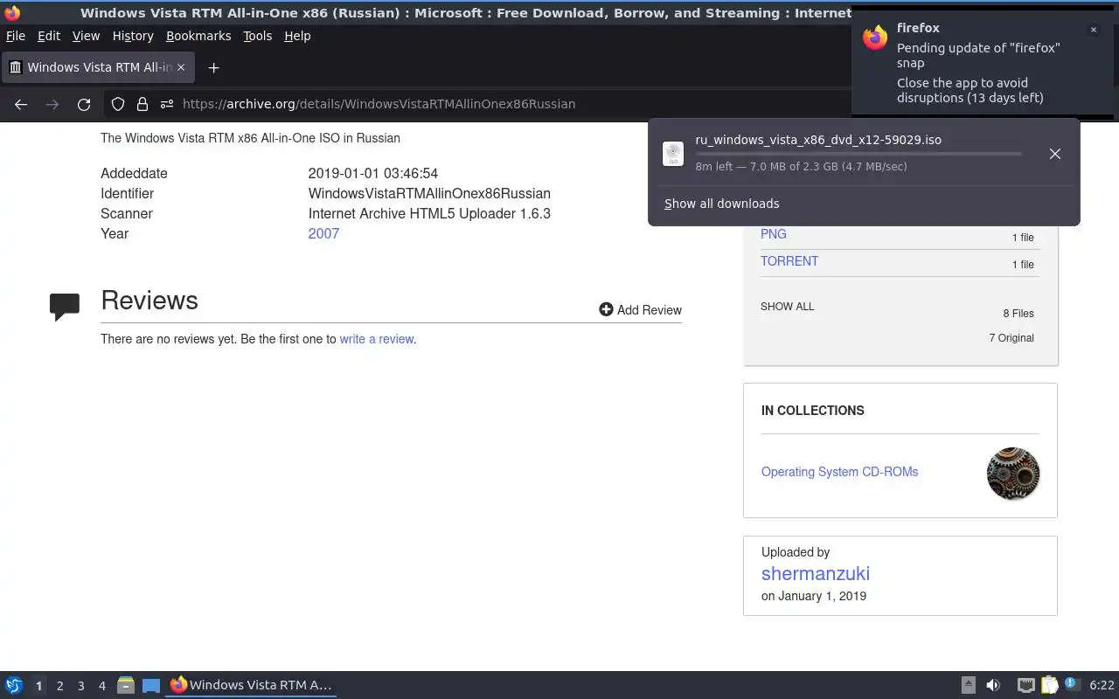The width and height of the screenshot is (1119, 699).
Task: Open the Tools menu
Action: pyautogui.click(x=257, y=36)
